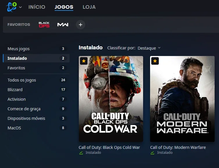Click installed check icon under Cold War

[81, 153]
